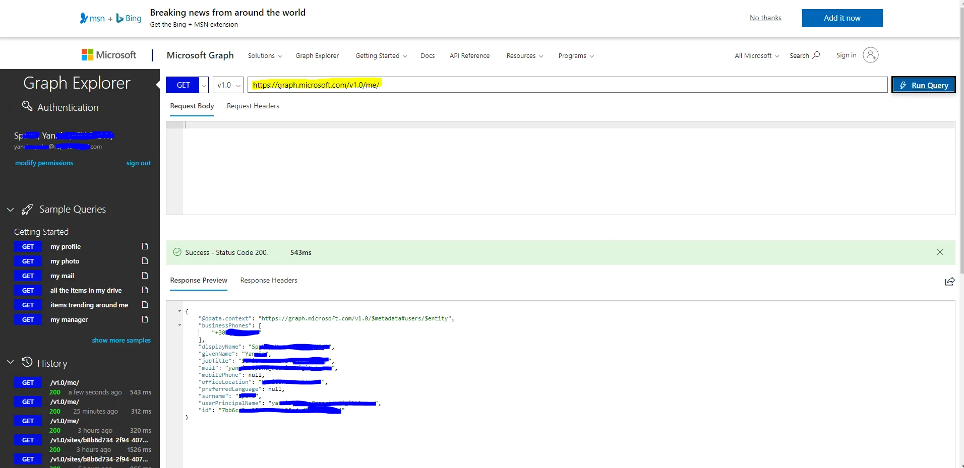Click the Authentication key icon
This screenshot has height=468, width=964.
27,106
